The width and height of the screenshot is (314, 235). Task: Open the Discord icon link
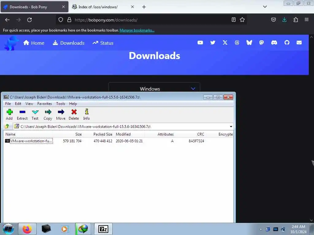(274, 43)
